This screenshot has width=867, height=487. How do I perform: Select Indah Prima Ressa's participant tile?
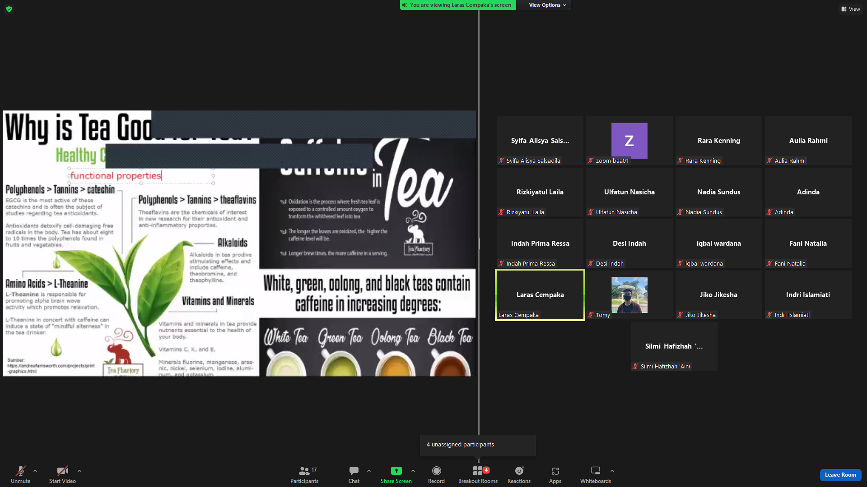(x=540, y=243)
